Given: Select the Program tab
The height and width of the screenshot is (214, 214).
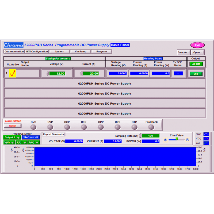Looking at the screenshot, I should click(x=102, y=51).
